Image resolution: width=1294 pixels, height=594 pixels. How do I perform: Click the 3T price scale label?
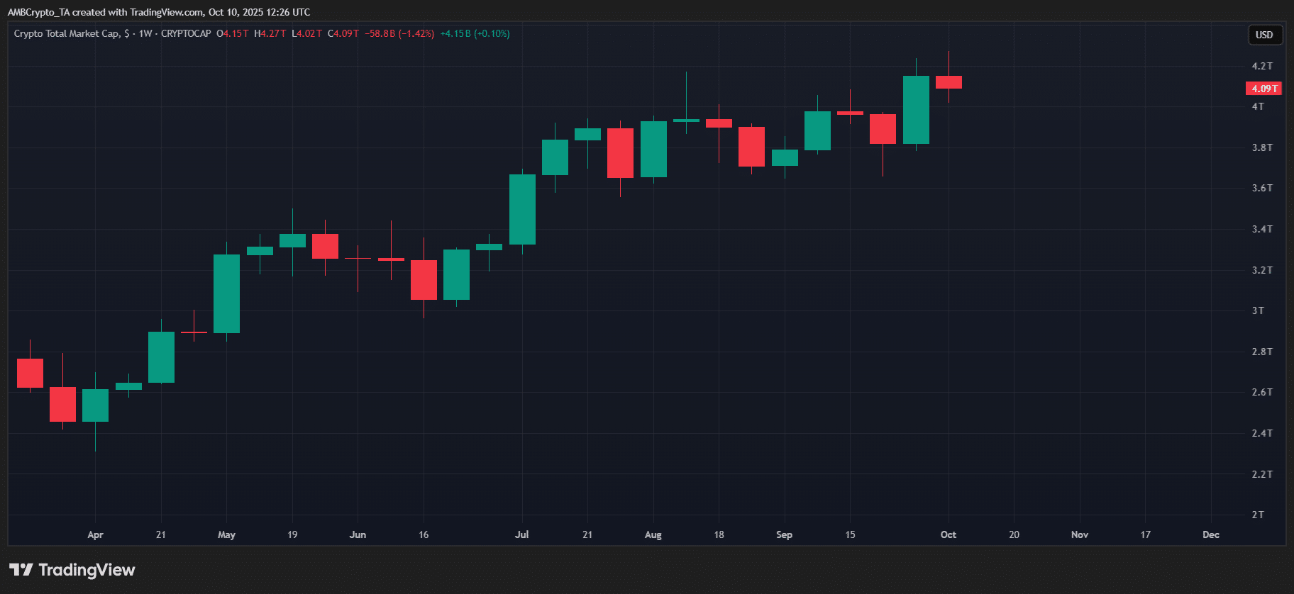point(1258,310)
